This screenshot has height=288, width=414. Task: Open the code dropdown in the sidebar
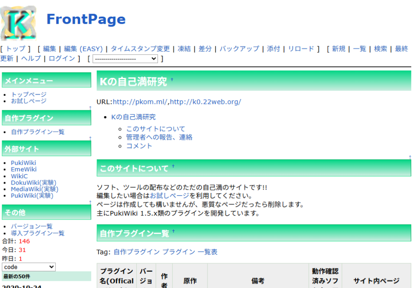pos(28,267)
